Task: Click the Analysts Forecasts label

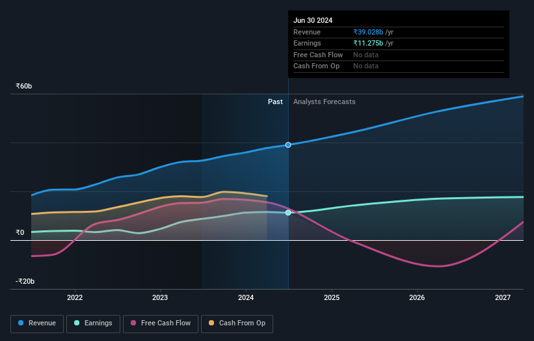Action: click(324, 102)
